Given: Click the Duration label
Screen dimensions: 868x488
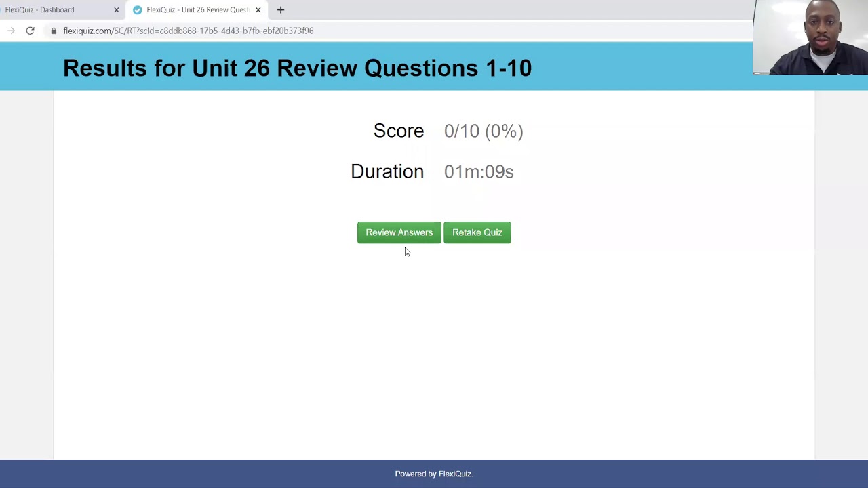Looking at the screenshot, I should tap(387, 171).
